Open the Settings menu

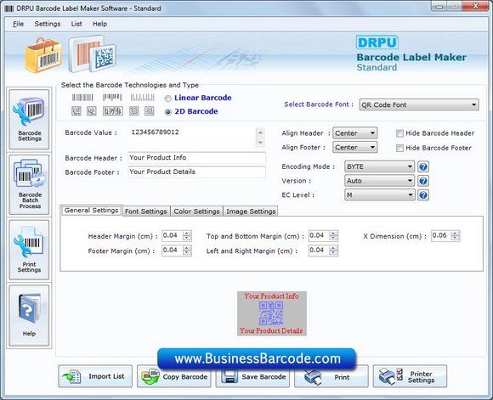click(48, 24)
